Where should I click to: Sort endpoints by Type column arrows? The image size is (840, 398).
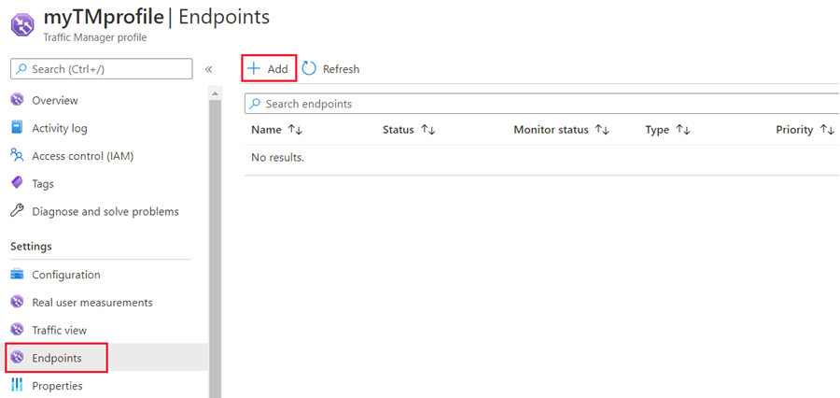coord(683,130)
